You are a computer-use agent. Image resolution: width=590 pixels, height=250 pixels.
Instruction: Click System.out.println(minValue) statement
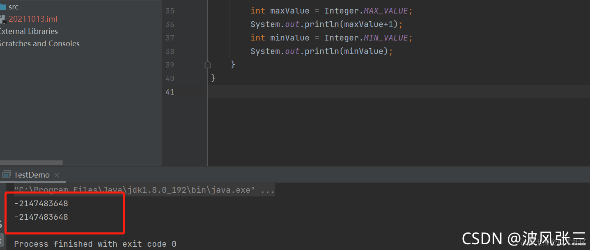tap(322, 52)
